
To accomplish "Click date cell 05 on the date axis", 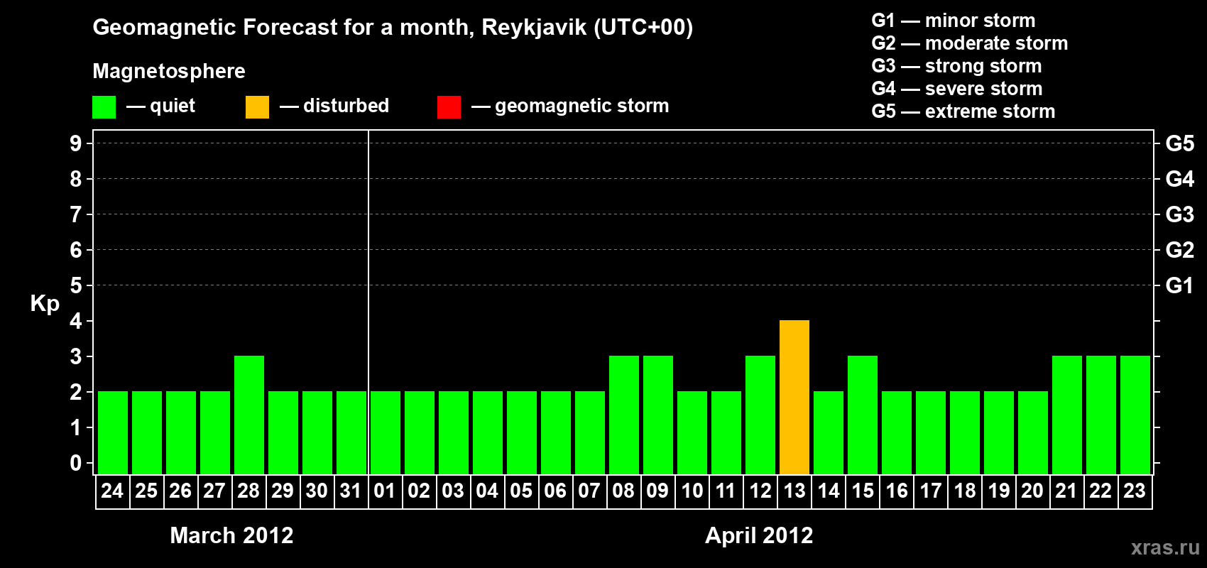I will click(522, 491).
